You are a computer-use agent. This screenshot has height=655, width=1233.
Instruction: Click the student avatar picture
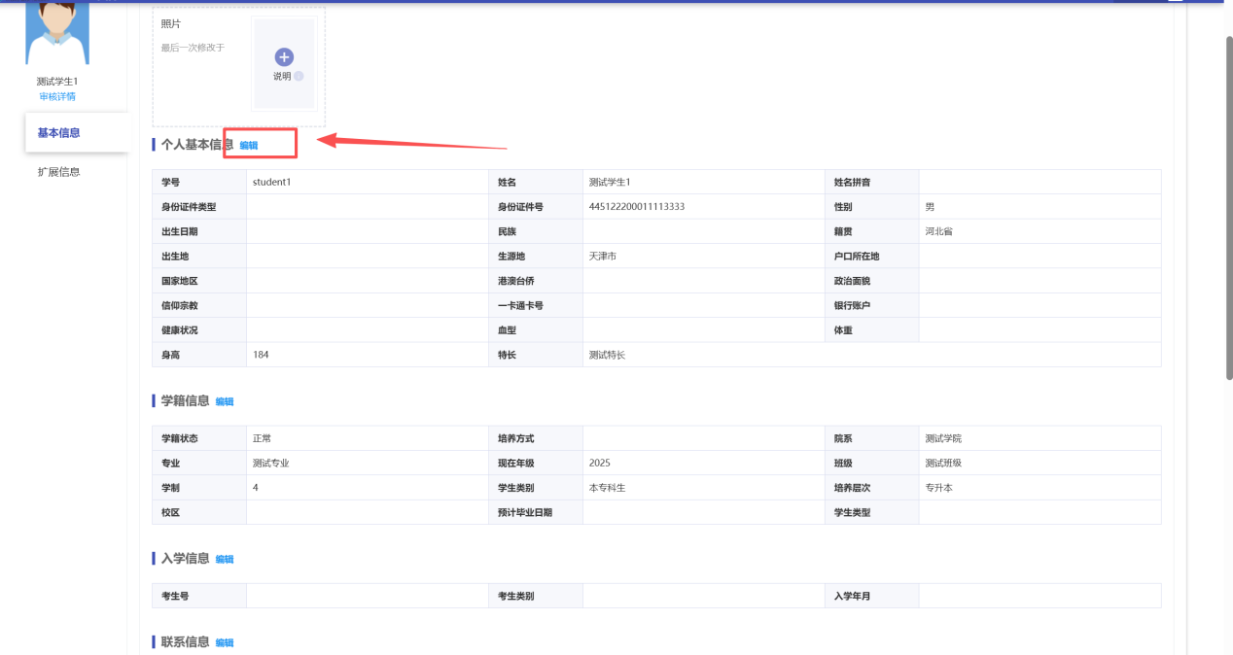(57, 33)
